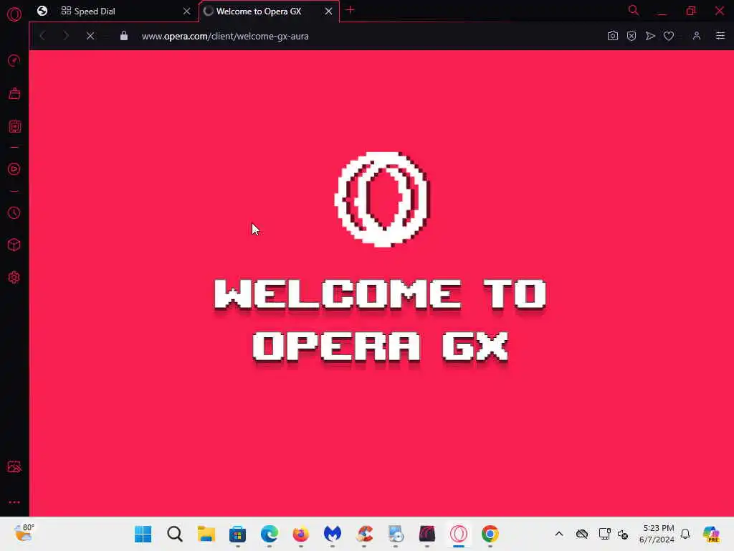Open sidebar setup three-dots menu
The height and width of the screenshot is (551, 734).
(14, 502)
